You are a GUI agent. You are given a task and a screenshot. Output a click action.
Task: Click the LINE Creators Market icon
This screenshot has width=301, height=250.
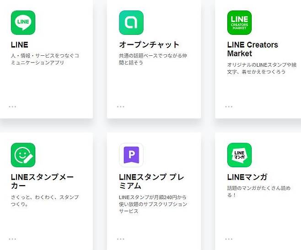tap(239, 22)
